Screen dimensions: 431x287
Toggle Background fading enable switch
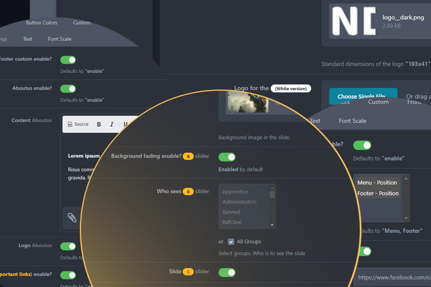pyautogui.click(x=227, y=157)
